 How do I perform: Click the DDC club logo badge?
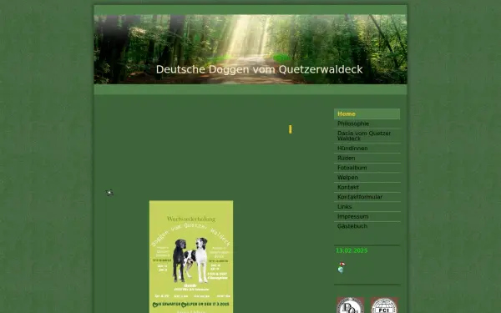[x=351, y=305]
